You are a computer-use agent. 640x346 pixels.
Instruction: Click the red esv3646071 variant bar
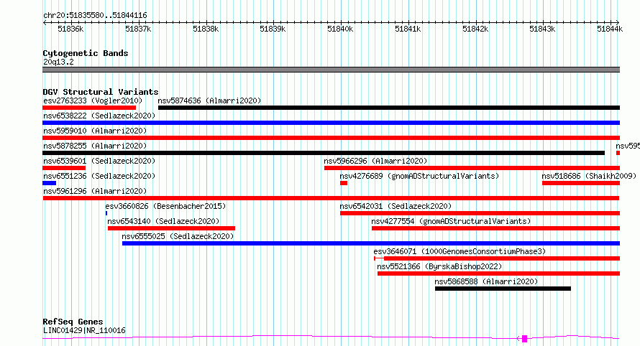497,258
